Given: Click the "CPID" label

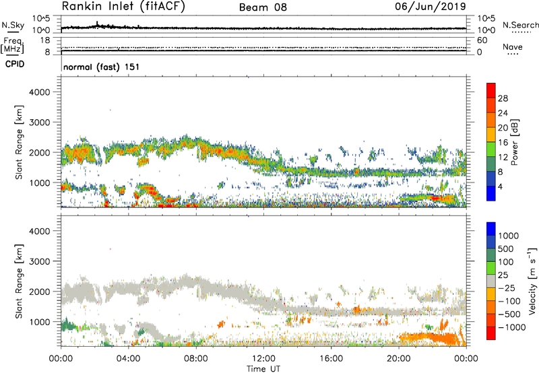Looking at the screenshot, I should coord(15,64).
